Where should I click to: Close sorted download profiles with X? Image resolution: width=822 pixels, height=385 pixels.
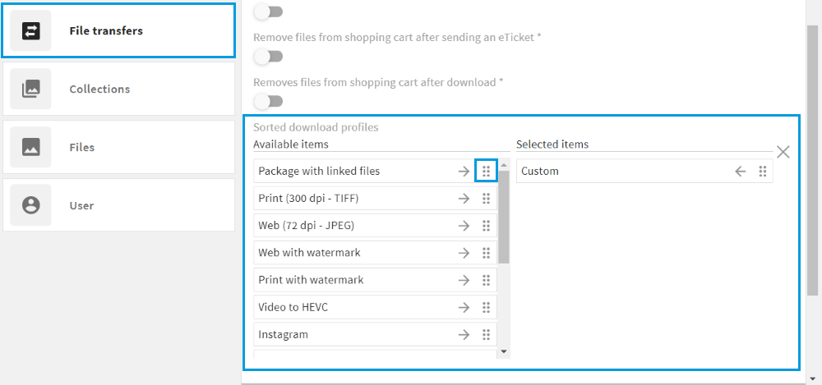click(783, 152)
